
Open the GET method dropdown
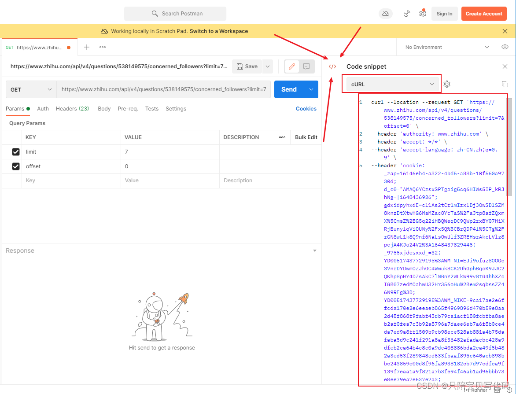coord(31,89)
